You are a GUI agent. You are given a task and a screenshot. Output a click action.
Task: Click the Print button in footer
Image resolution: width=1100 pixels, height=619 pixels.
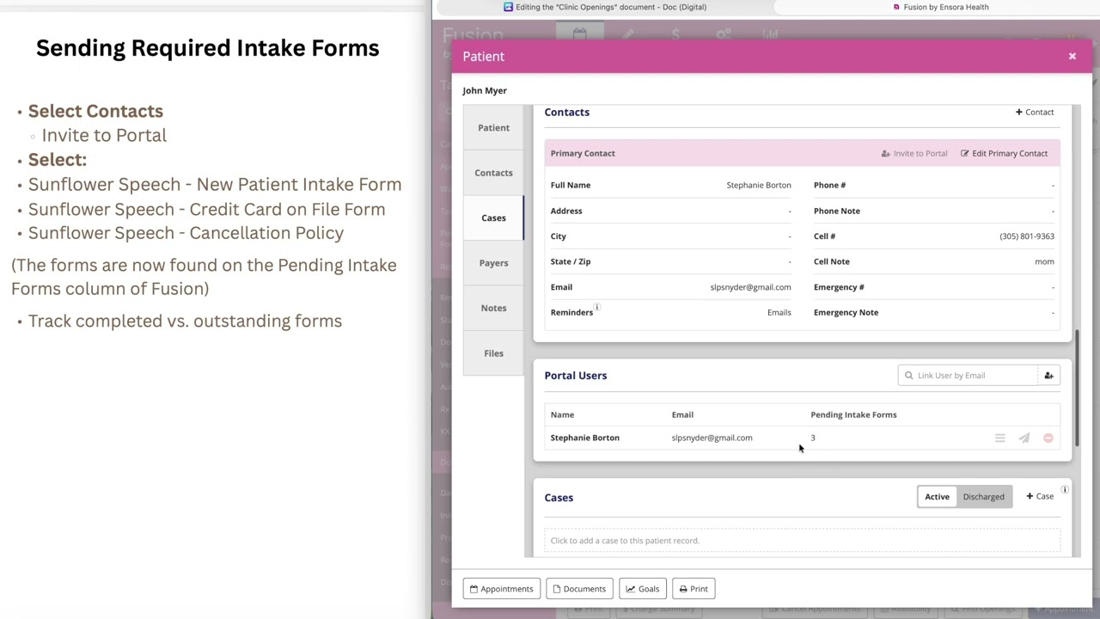point(694,589)
